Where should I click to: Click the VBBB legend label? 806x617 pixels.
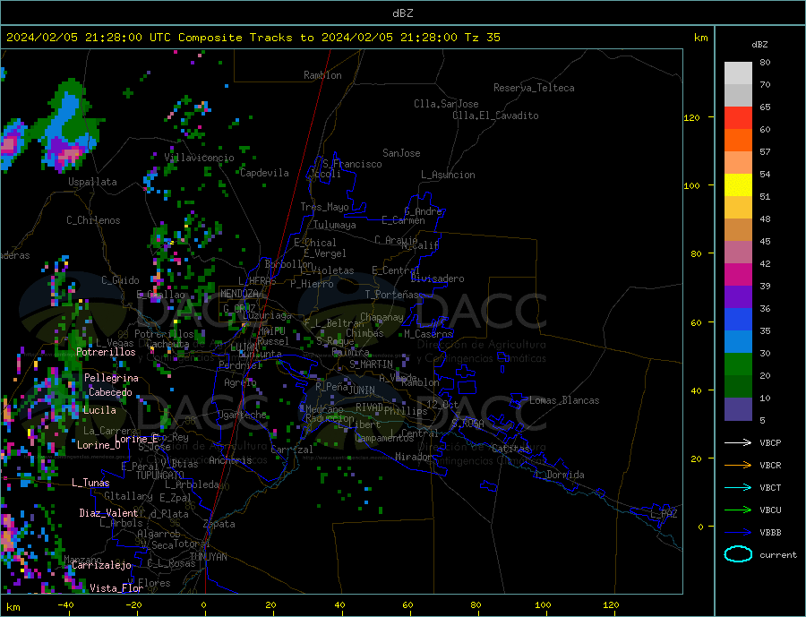(770, 532)
